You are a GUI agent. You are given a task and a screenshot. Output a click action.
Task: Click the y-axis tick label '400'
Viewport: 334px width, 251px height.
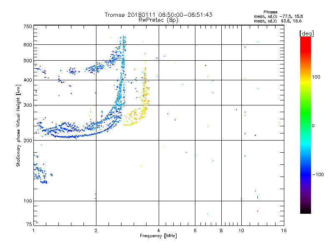tap(28, 80)
